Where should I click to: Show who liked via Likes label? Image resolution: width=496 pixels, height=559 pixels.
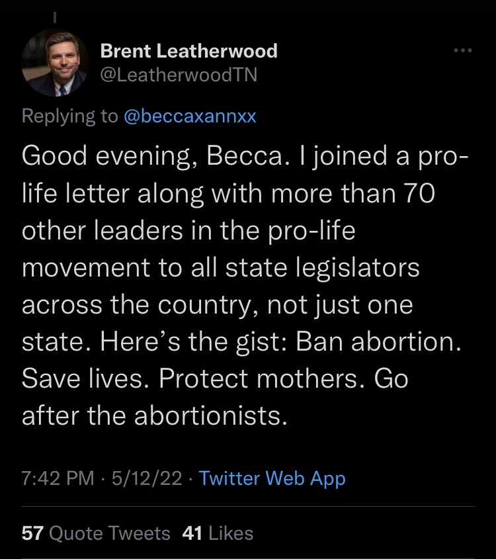[x=231, y=533]
